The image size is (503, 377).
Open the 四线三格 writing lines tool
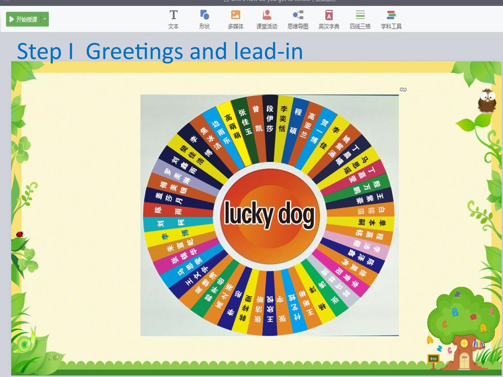point(360,20)
